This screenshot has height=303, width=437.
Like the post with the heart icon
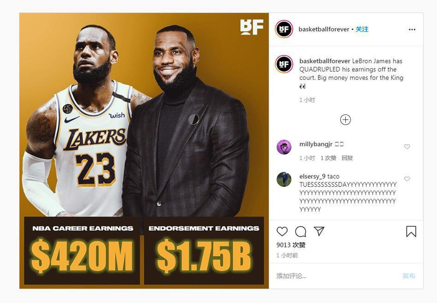(282, 232)
